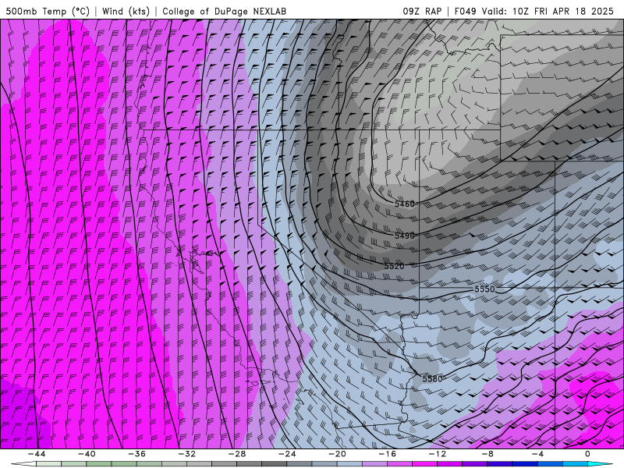Click the 5550 height contour label
624x468 pixels.
pos(484,289)
